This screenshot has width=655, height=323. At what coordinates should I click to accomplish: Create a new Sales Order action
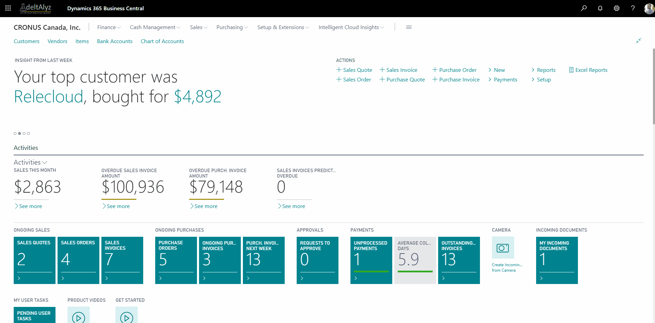[x=354, y=79]
